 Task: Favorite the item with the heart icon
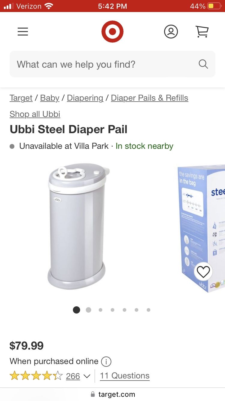point(203,272)
